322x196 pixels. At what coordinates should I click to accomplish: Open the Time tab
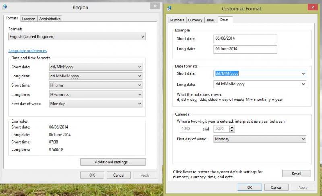pos(210,20)
